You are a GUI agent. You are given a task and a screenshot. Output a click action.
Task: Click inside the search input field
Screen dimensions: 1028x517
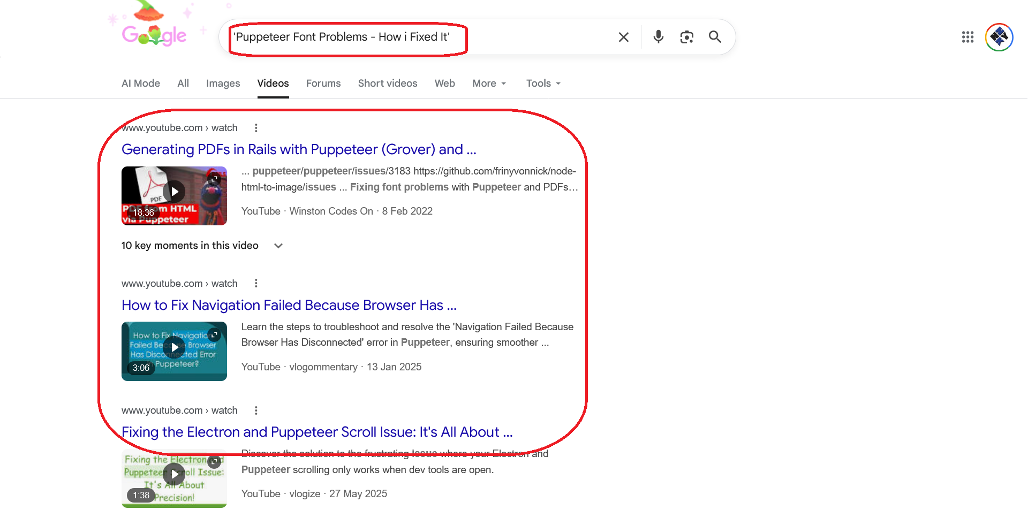[x=375, y=37]
